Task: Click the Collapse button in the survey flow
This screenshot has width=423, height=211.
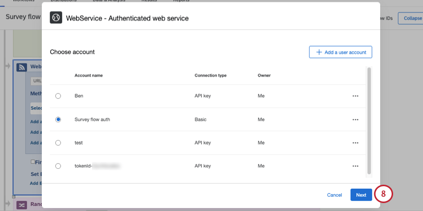Action: [x=411, y=18]
